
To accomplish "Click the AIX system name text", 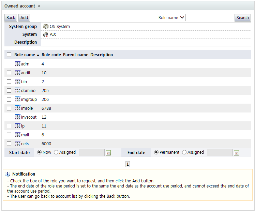I will pos(53,34).
